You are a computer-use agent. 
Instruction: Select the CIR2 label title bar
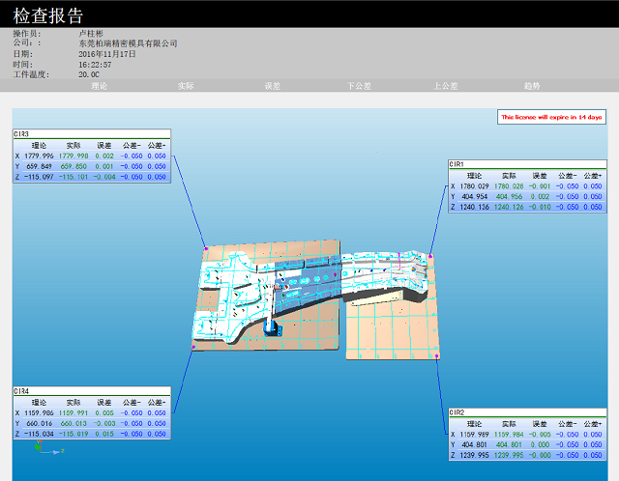(x=526, y=412)
